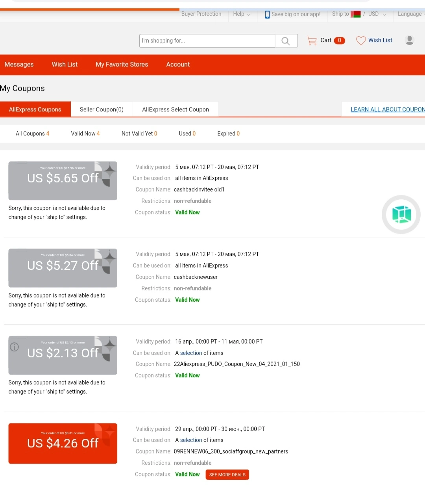The image size is (425, 490).
Task: Click the Wish List text link near cart
Action: coord(380,40)
